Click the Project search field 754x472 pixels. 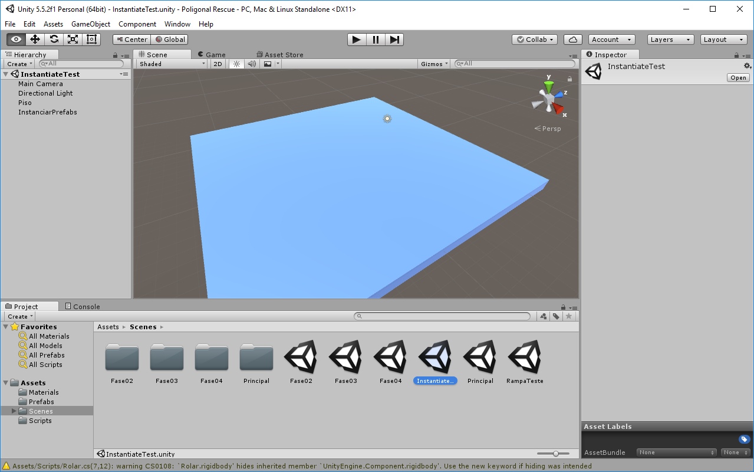[x=442, y=316]
